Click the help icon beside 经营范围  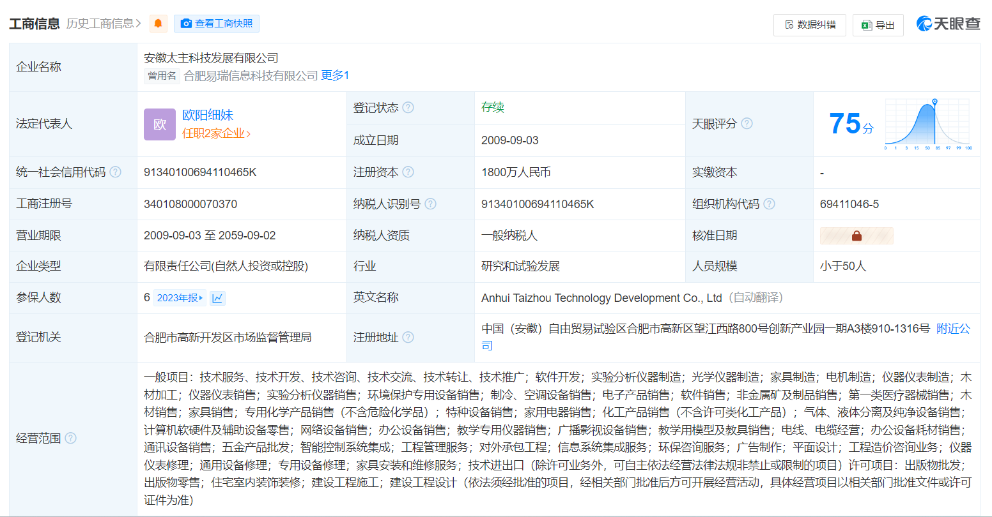coord(70,438)
